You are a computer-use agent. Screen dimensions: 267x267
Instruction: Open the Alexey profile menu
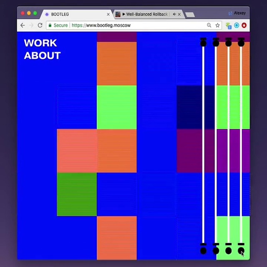click(x=237, y=13)
